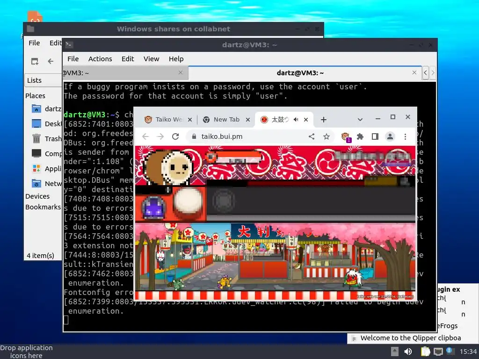Switch to the New Tab tab
This screenshot has width=479, height=359.
pyautogui.click(x=226, y=119)
